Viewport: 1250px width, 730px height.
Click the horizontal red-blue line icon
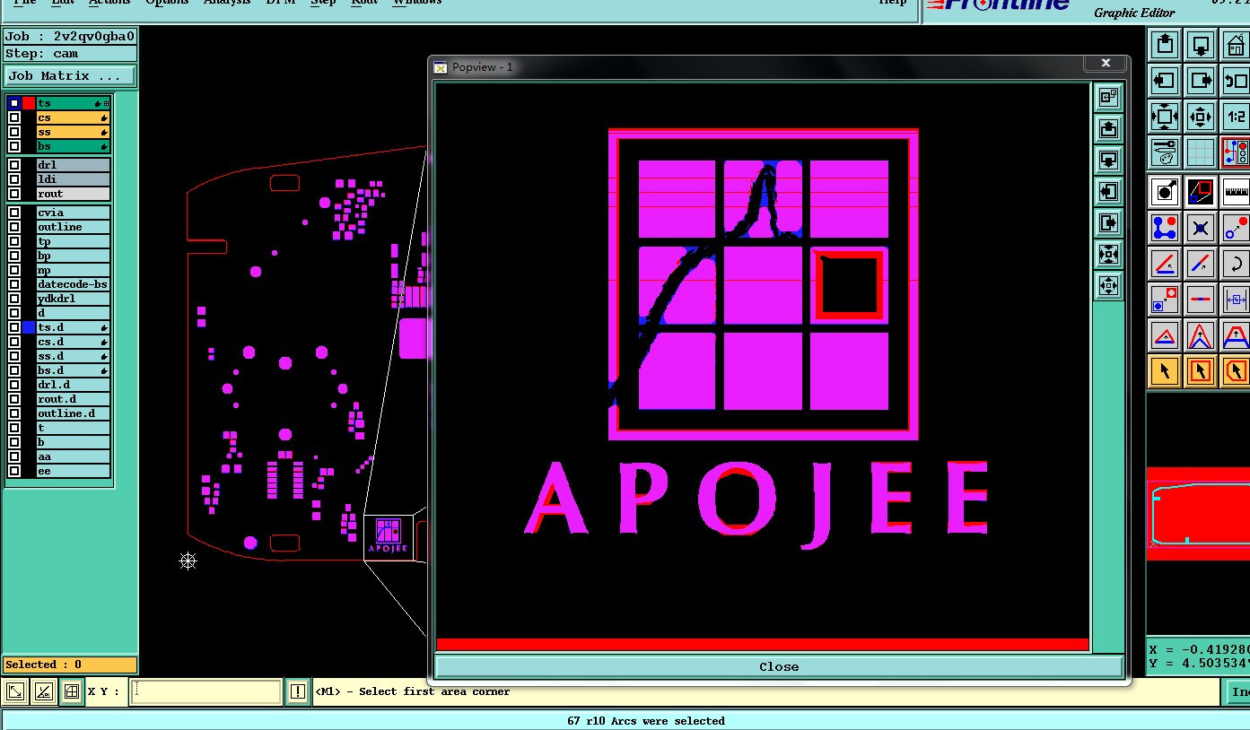click(x=1201, y=300)
